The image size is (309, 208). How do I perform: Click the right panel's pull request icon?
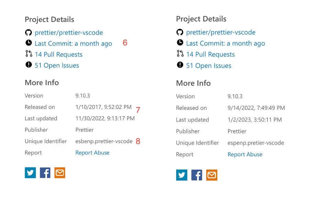coord(180,54)
